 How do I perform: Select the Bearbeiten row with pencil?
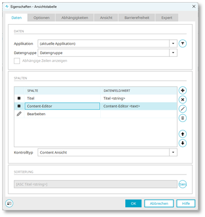pos(95,114)
